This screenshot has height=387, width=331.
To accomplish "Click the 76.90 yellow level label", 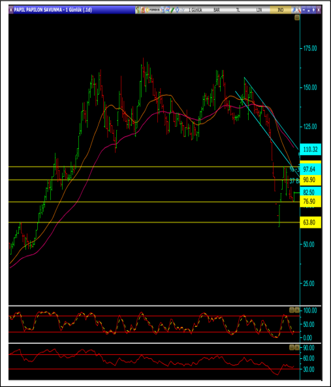I will click(x=311, y=202).
